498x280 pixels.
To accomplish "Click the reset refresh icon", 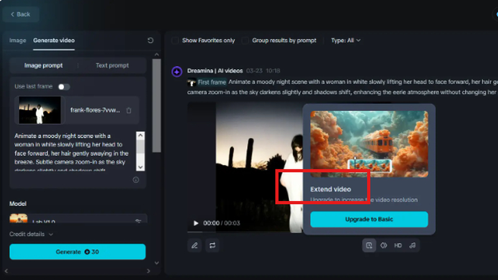I will (x=151, y=40).
